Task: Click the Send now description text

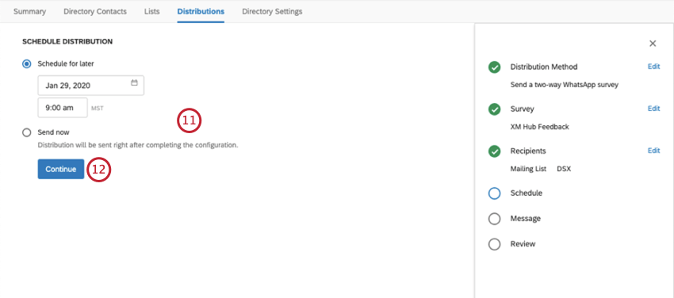Action: (x=138, y=145)
